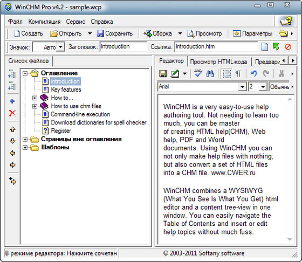Expand the How to use chm files node
Screen dimensions: 302x262
click(x=35, y=106)
